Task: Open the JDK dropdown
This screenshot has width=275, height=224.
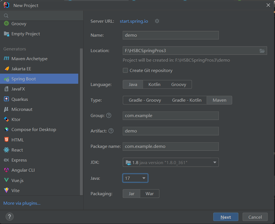Action: pyautogui.click(x=170, y=162)
